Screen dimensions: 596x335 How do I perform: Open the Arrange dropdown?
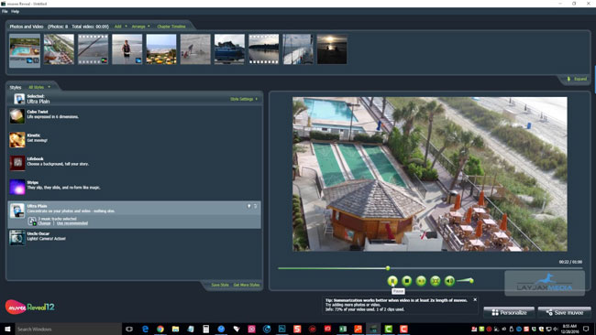click(x=140, y=27)
